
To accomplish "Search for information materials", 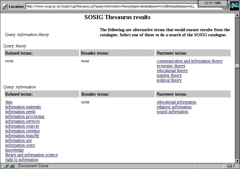I will pos(23,107).
